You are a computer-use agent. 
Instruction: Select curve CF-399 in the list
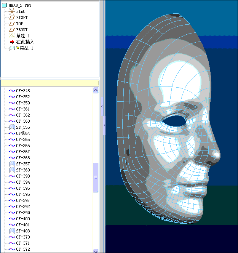[x=23, y=213]
